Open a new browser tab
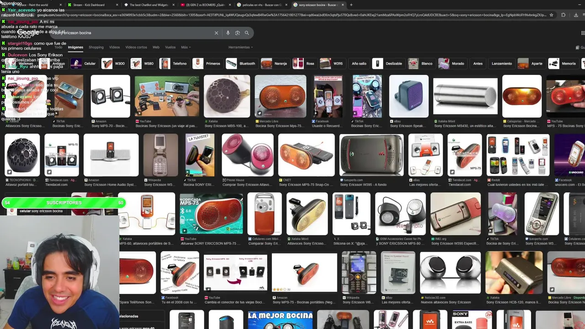The width and height of the screenshot is (585, 329). [351, 5]
